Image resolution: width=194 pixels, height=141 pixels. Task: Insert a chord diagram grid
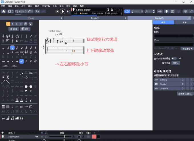(3, 107)
